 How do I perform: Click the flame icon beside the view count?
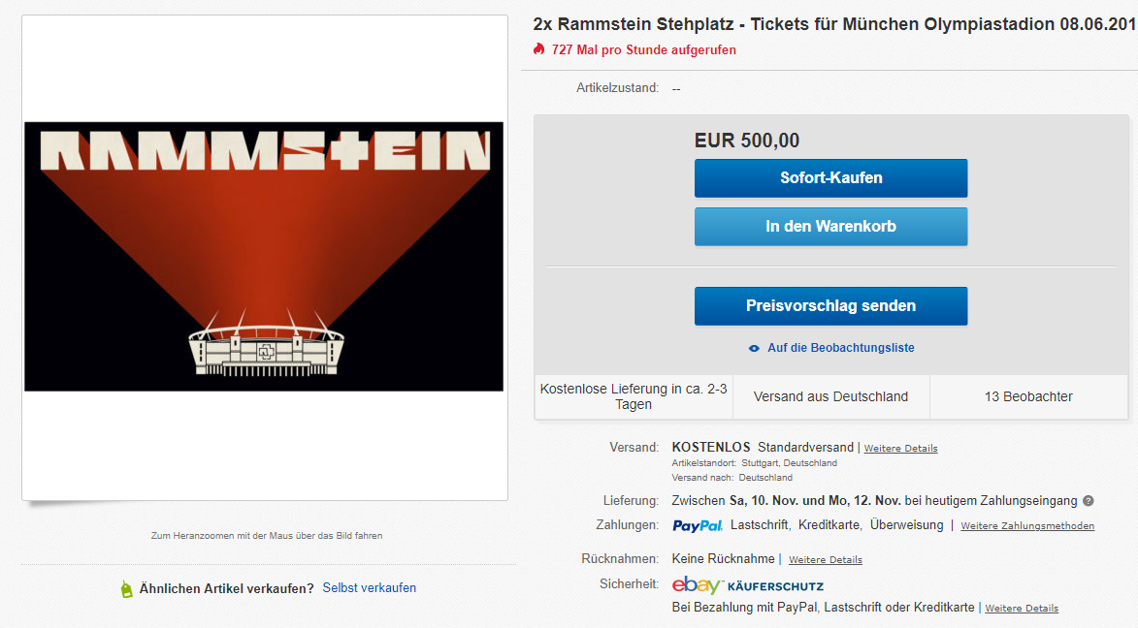(x=539, y=49)
